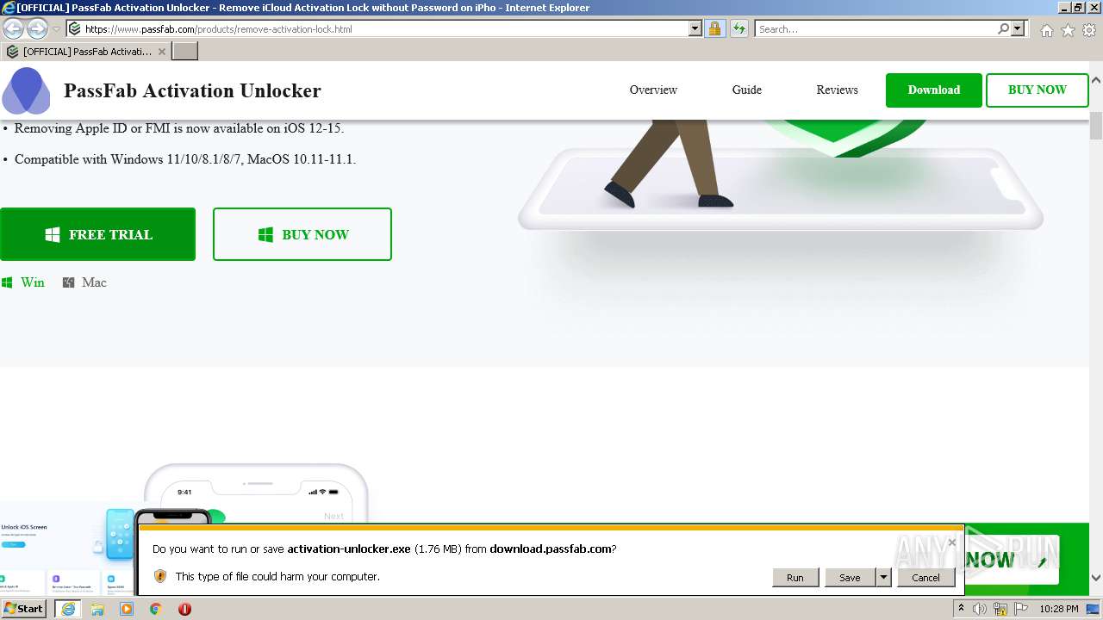Open the media player taskbar icon

tap(127, 609)
